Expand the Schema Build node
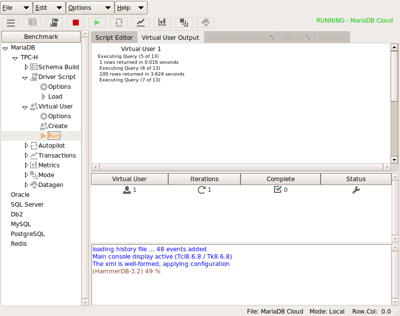 (26, 67)
